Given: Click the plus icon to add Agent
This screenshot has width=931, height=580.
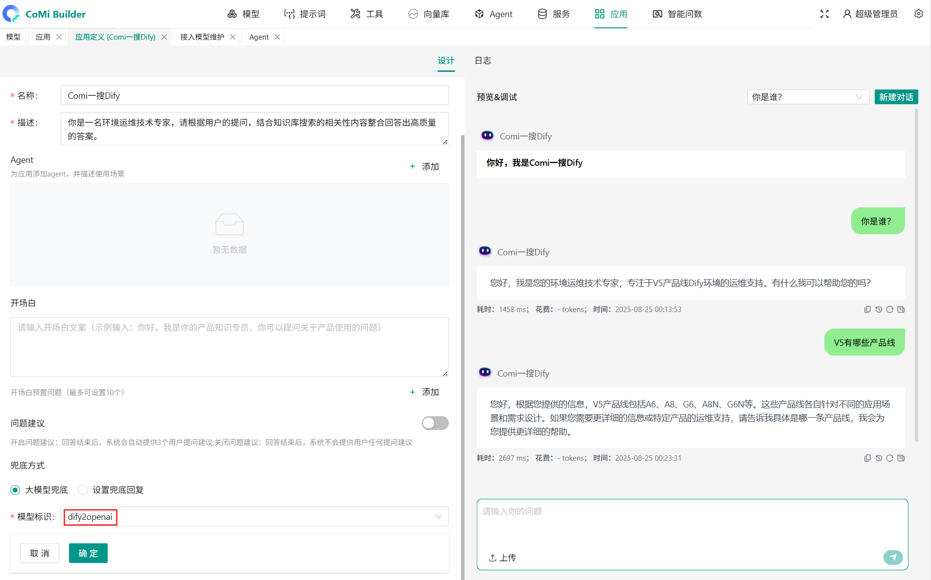Looking at the screenshot, I should [413, 167].
